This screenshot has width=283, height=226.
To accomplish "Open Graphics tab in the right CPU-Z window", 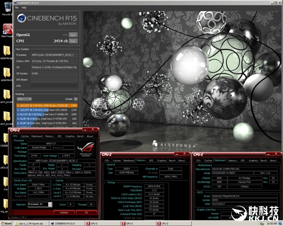I will 253,160.
